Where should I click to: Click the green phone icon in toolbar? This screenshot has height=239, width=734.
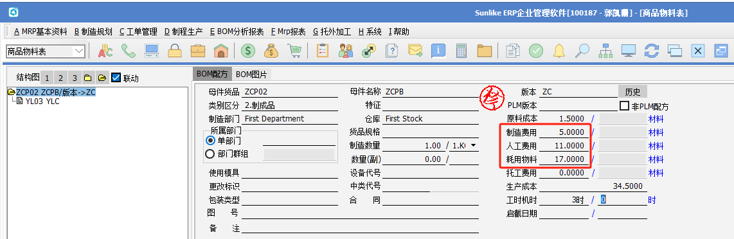[129, 51]
